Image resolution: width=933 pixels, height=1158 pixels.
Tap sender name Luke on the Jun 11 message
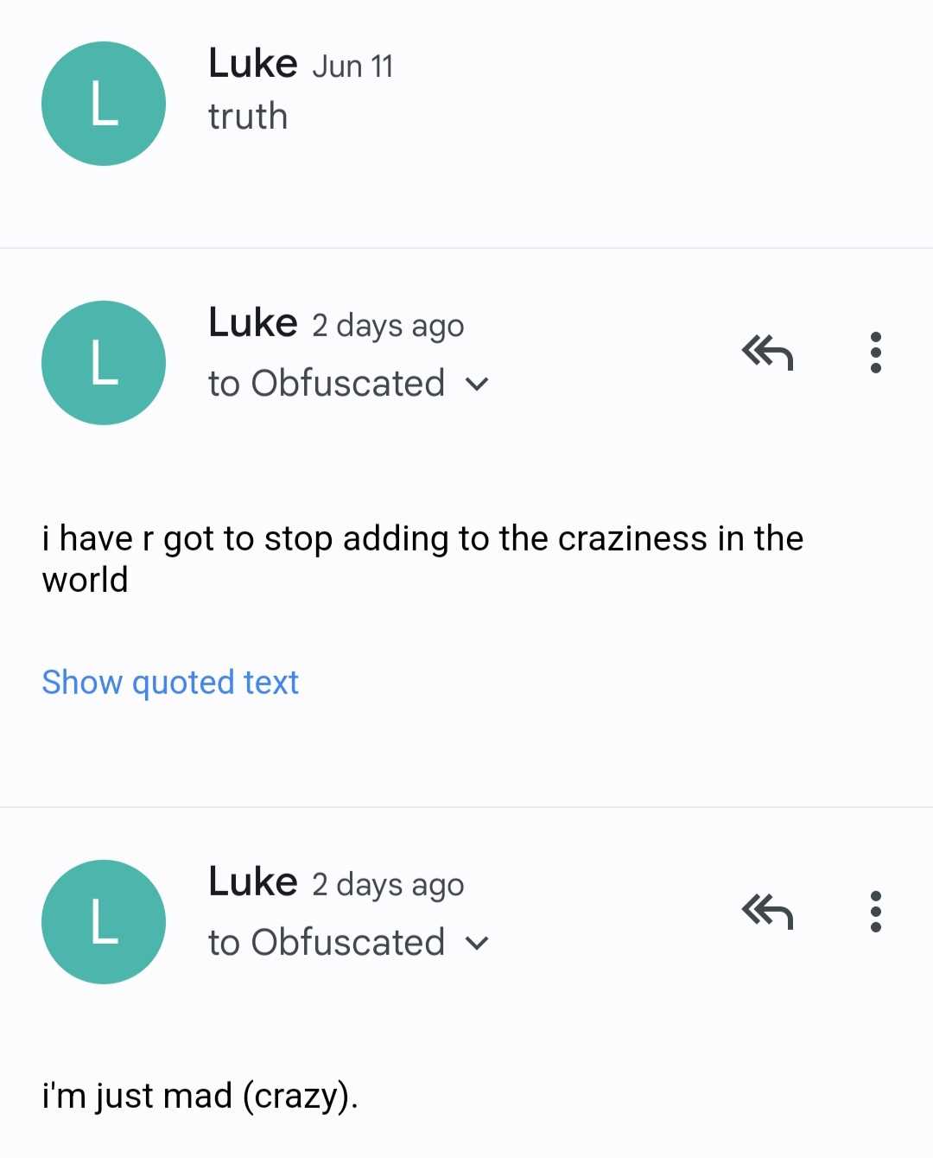pyautogui.click(x=252, y=64)
